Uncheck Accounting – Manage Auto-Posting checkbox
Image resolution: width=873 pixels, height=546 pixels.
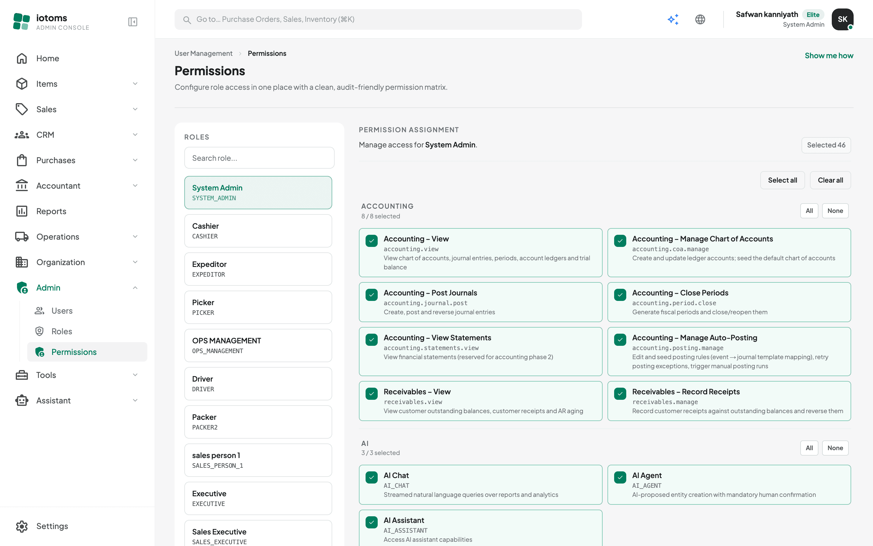620,339
